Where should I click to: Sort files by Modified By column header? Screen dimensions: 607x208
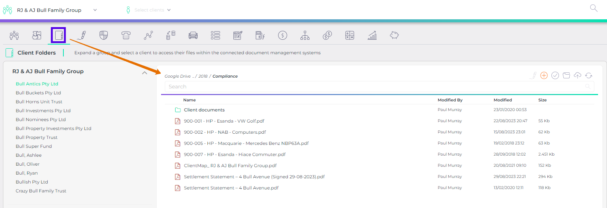450,100
